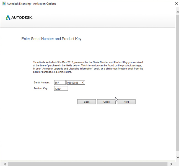Click the Autodesk app icon in title bar

click(4, 4)
